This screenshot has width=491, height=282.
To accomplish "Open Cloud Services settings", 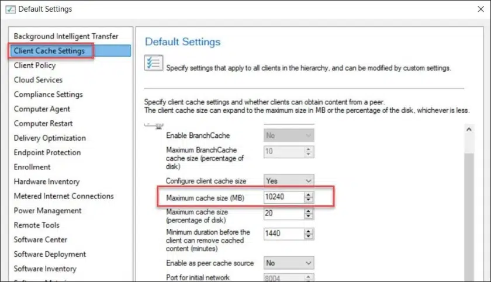I will click(x=38, y=80).
